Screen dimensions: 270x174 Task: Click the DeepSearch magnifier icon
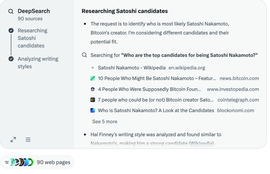[11, 11]
